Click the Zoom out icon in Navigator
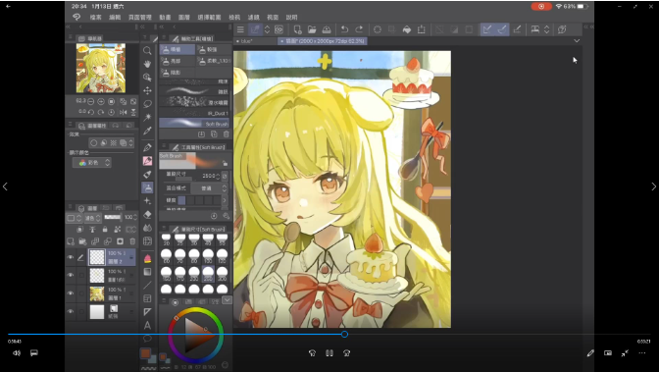Viewport: 659px width, 372px height. tap(91, 101)
